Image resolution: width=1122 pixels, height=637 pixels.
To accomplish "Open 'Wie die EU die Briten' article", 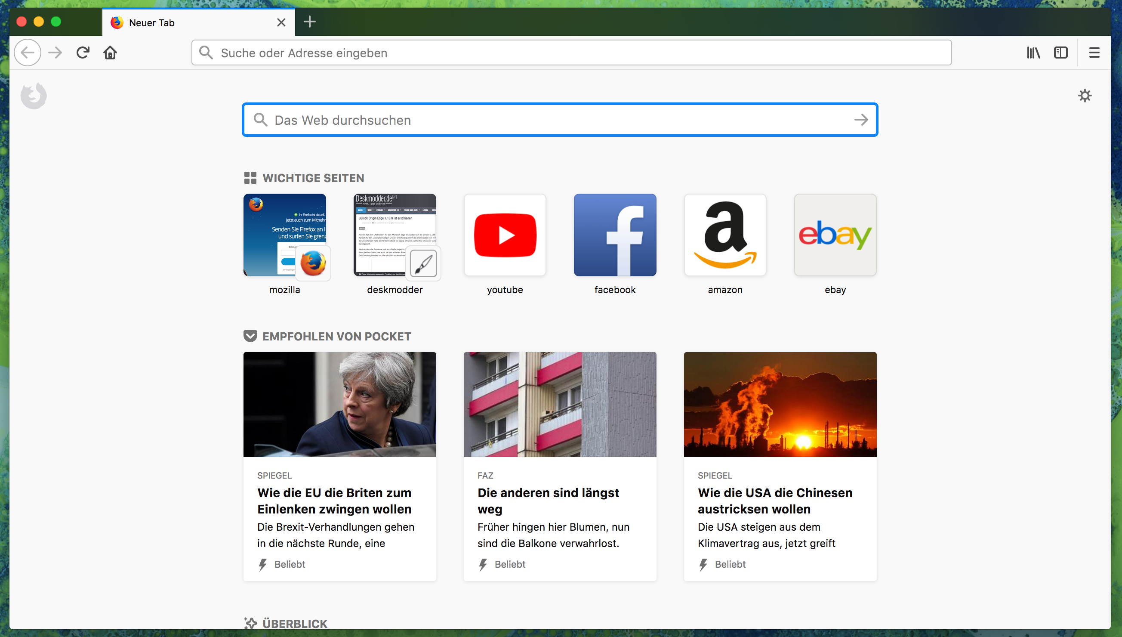I will coord(335,501).
